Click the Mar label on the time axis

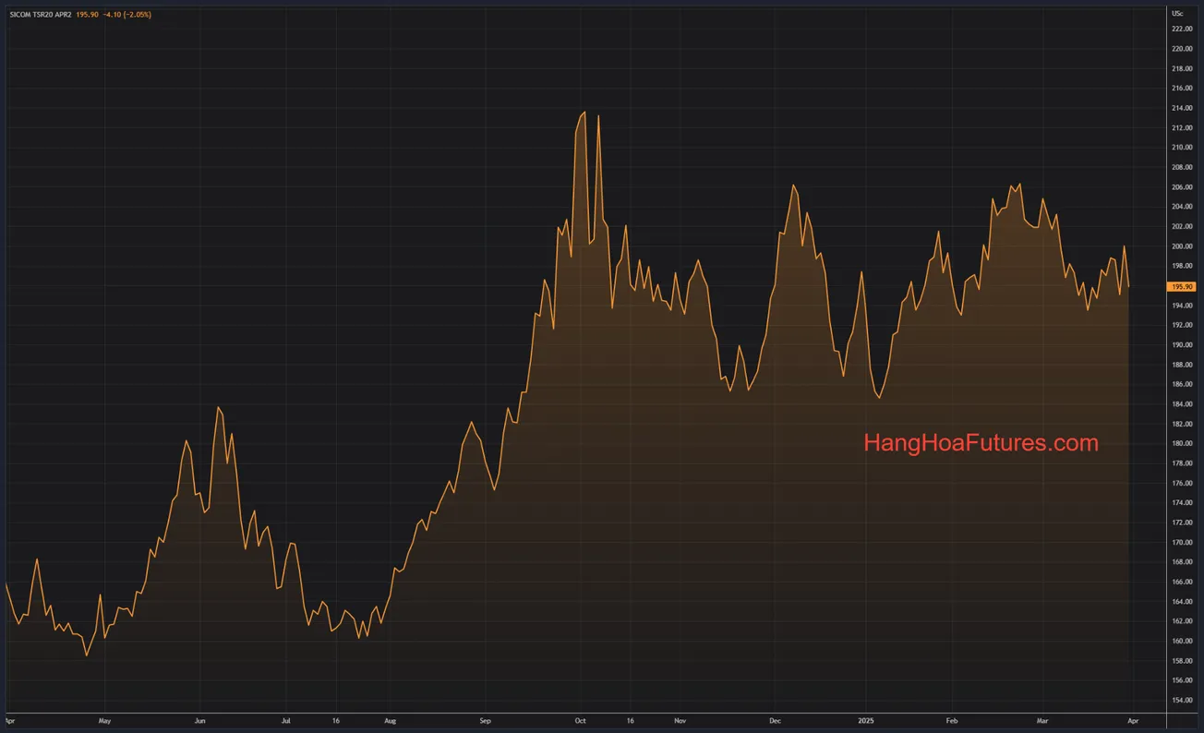1042,721
